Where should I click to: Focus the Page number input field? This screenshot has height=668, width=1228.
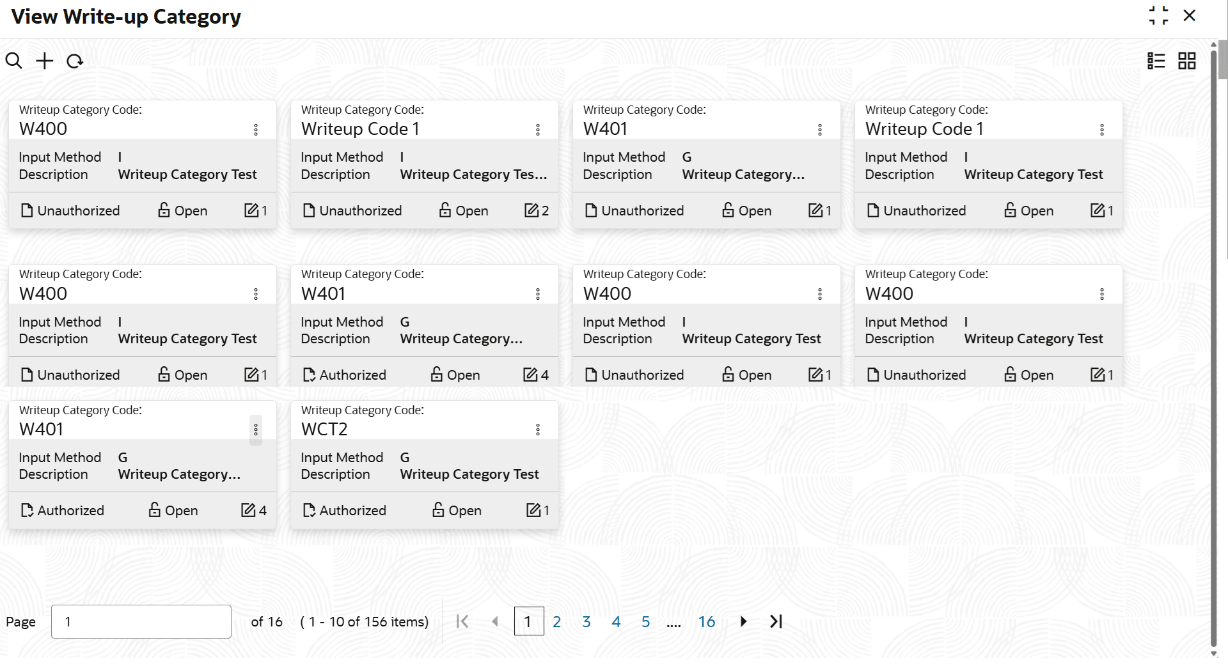tap(141, 621)
